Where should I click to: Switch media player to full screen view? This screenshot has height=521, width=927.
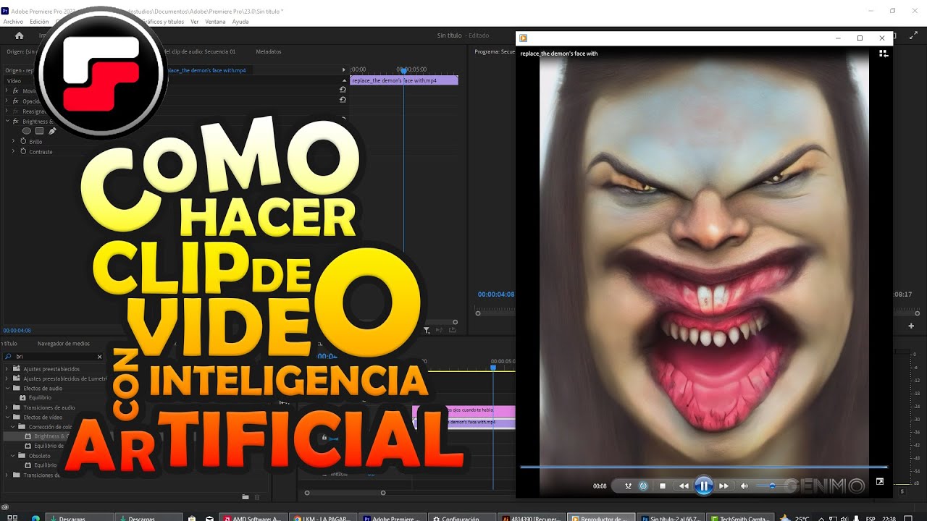coord(880,481)
